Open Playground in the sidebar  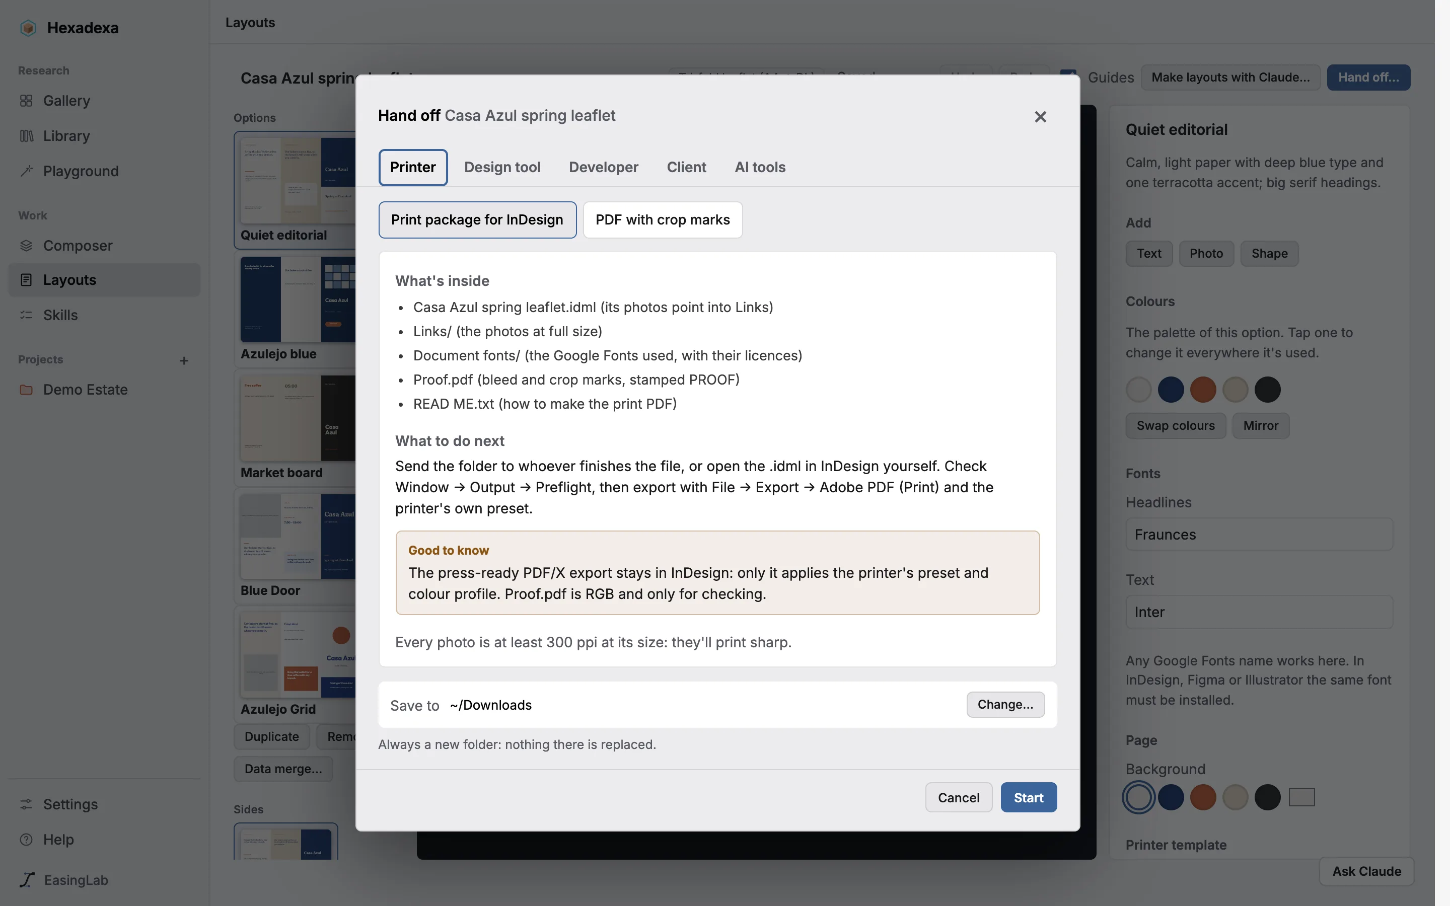coord(104,171)
